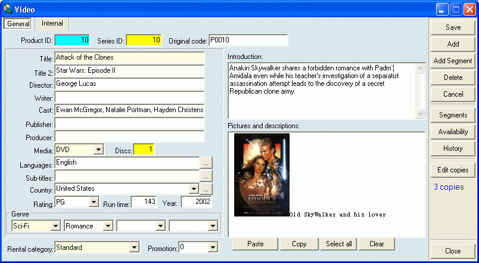Image resolution: width=479 pixels, height=263 pixels.
Task: Click the Copy button under pictures
Action: pyautogui.click(x=299, y=244)
